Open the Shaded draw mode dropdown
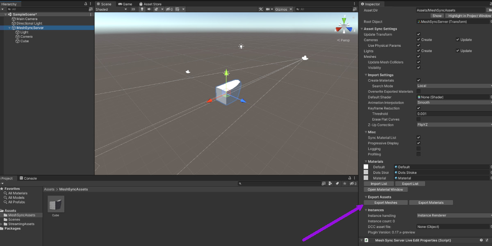 point(111,9)
